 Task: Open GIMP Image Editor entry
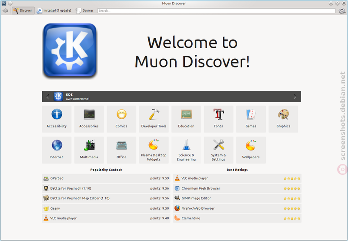click(237, 198)
